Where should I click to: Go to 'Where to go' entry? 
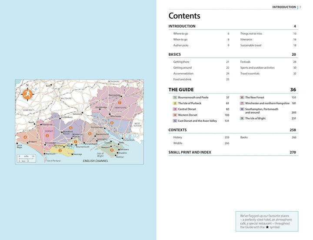click(180, 33)
